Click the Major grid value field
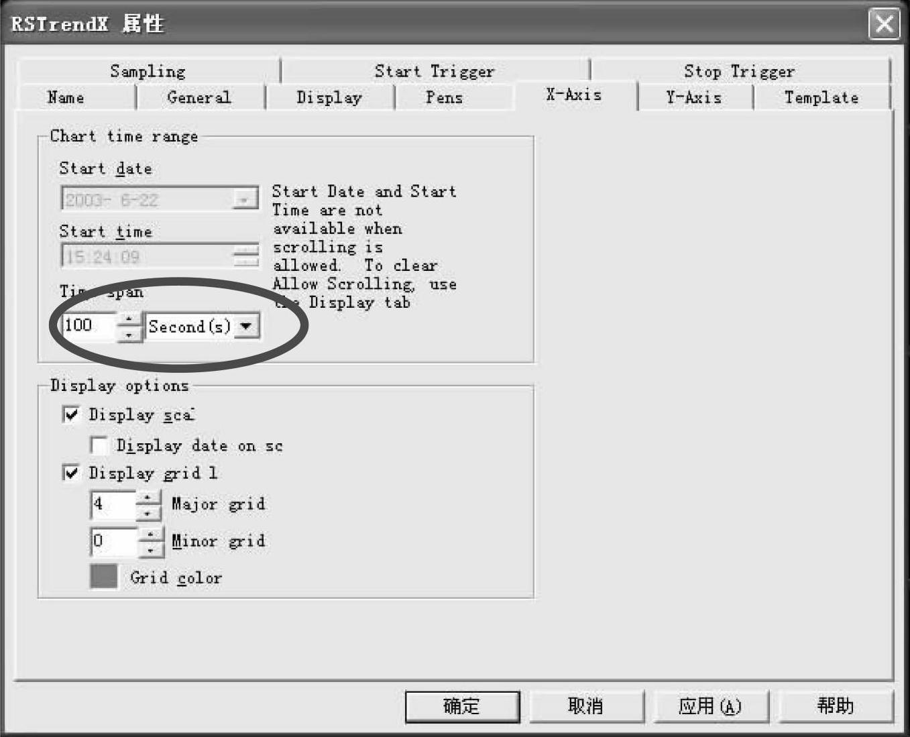The width and height of the screenshot is (910, 737). tap(113, 504)
